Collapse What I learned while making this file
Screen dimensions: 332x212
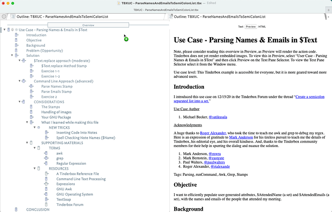click(27, 122)
